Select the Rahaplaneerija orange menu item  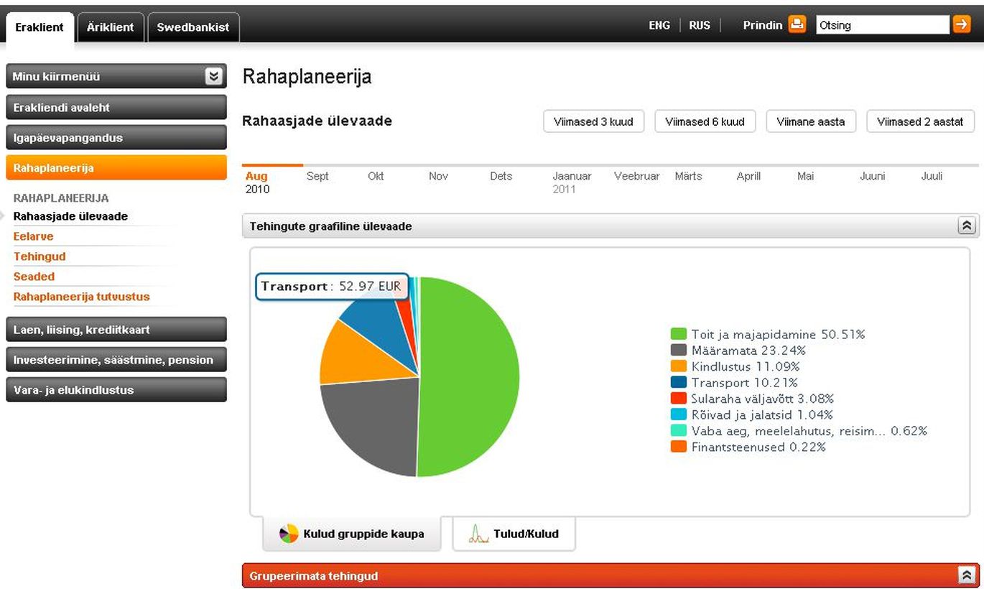click(x=116, y=168)
